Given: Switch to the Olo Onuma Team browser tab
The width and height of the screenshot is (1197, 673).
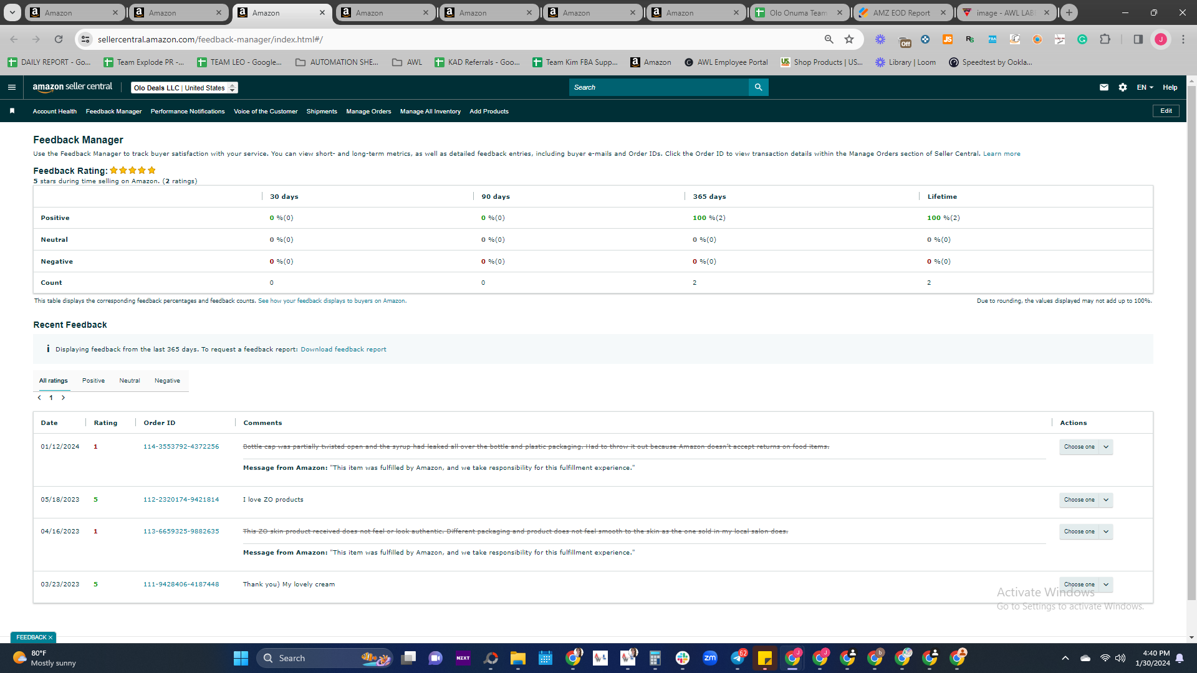Looking at the screenshot, I should tap(798, 12).
